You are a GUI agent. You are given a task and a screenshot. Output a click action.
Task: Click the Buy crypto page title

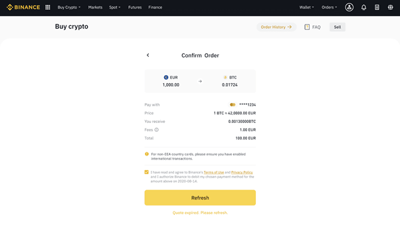tap(72, 27)
